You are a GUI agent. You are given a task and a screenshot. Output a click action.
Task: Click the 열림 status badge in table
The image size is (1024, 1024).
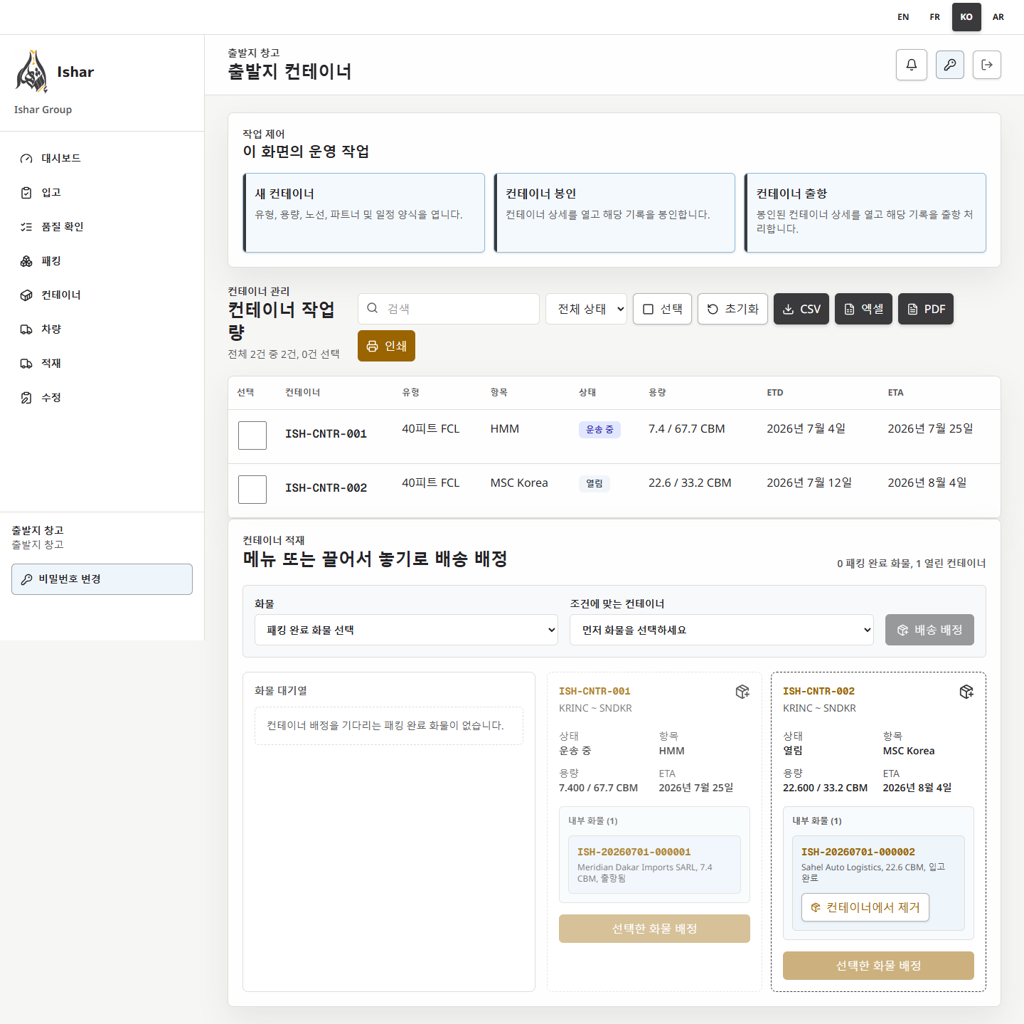tap(594, 484)
